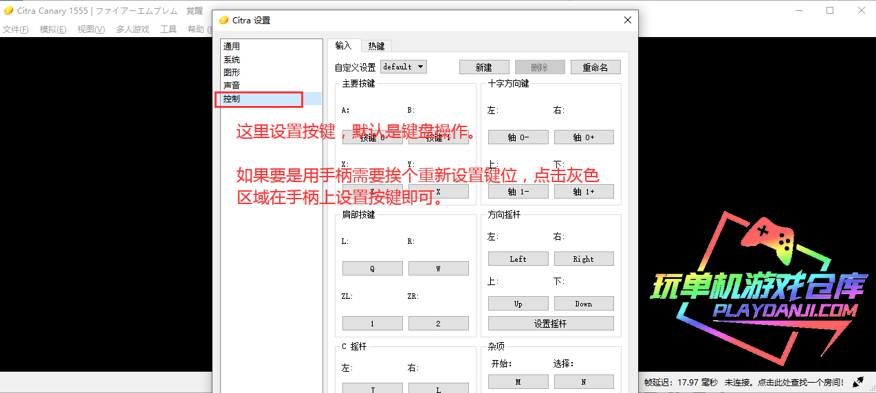876x393 pixels.
Task: Close the Citra 设置 dialog
Action: tap(627, 21)
